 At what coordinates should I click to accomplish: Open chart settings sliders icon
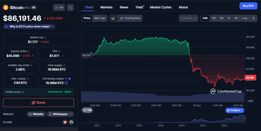pyautogui.click(x=253, y=18)
